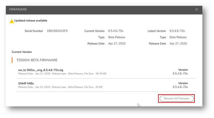Click the Current Version section heading

coord(22,52)
